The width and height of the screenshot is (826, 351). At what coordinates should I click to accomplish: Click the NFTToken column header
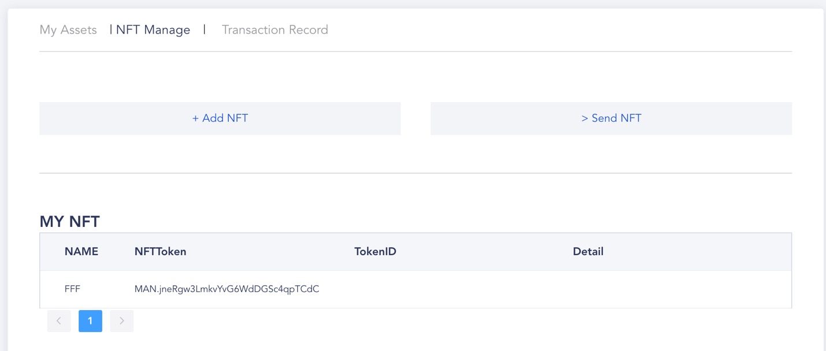[160, 252]
